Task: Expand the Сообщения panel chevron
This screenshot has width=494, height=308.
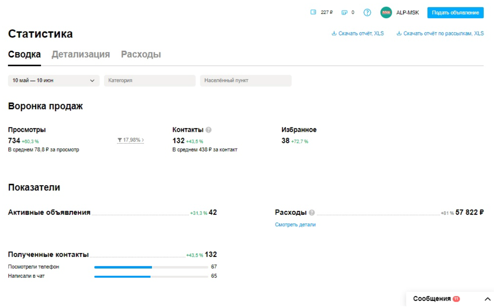Action: click(x=487, y=299)
